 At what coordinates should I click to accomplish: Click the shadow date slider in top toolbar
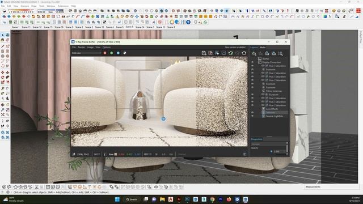point(21,11)
